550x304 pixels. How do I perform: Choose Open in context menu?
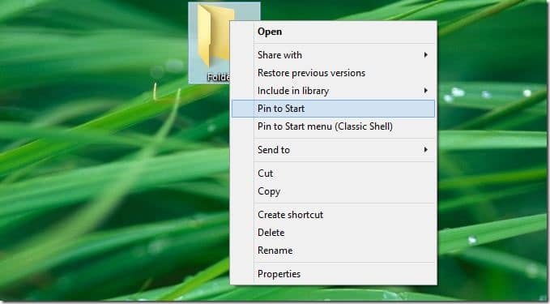tap(333, 32)
